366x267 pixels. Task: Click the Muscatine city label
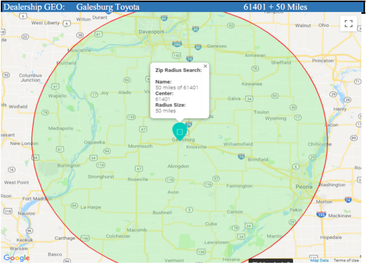(79, 50)
